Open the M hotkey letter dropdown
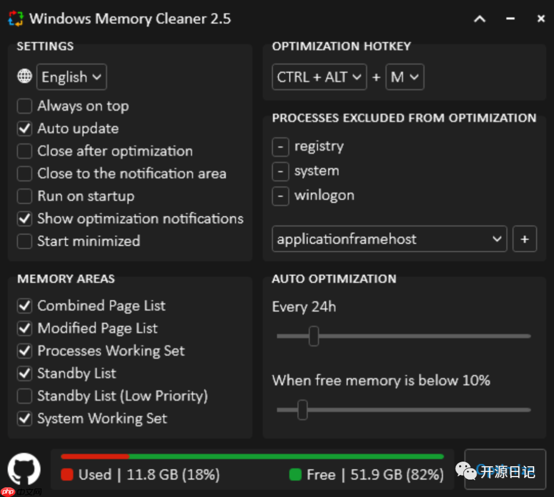This screenshot has height=497, width=554. 405,77
